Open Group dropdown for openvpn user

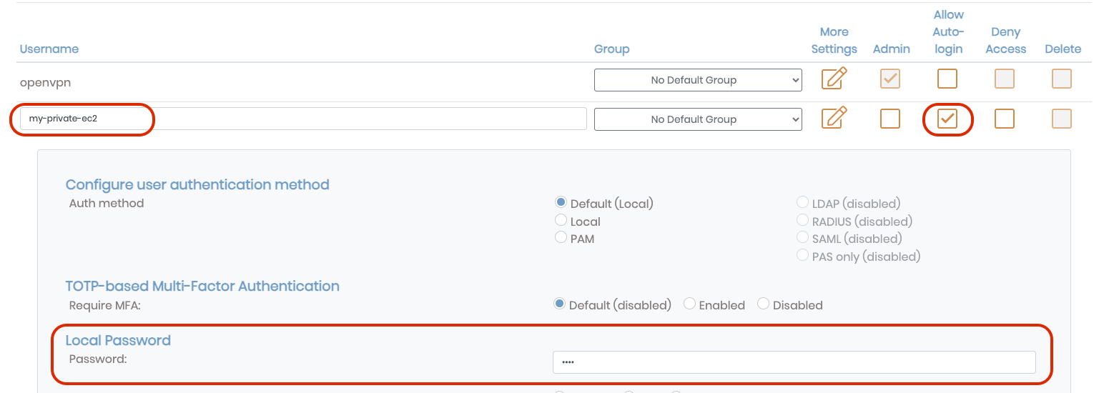(x=698, y=80)
